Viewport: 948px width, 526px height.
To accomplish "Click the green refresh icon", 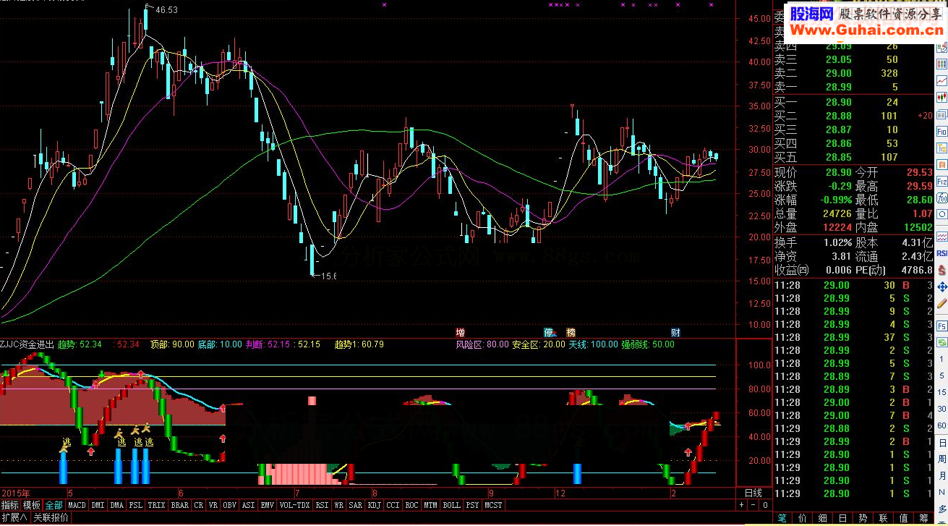I will pos(941,342).
